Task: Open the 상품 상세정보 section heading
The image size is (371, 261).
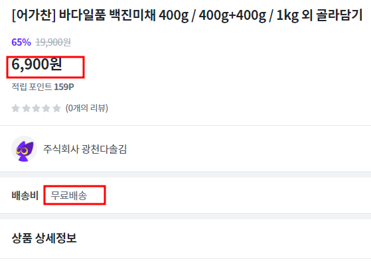Action: pyautogui.click(x=44, y=238)
